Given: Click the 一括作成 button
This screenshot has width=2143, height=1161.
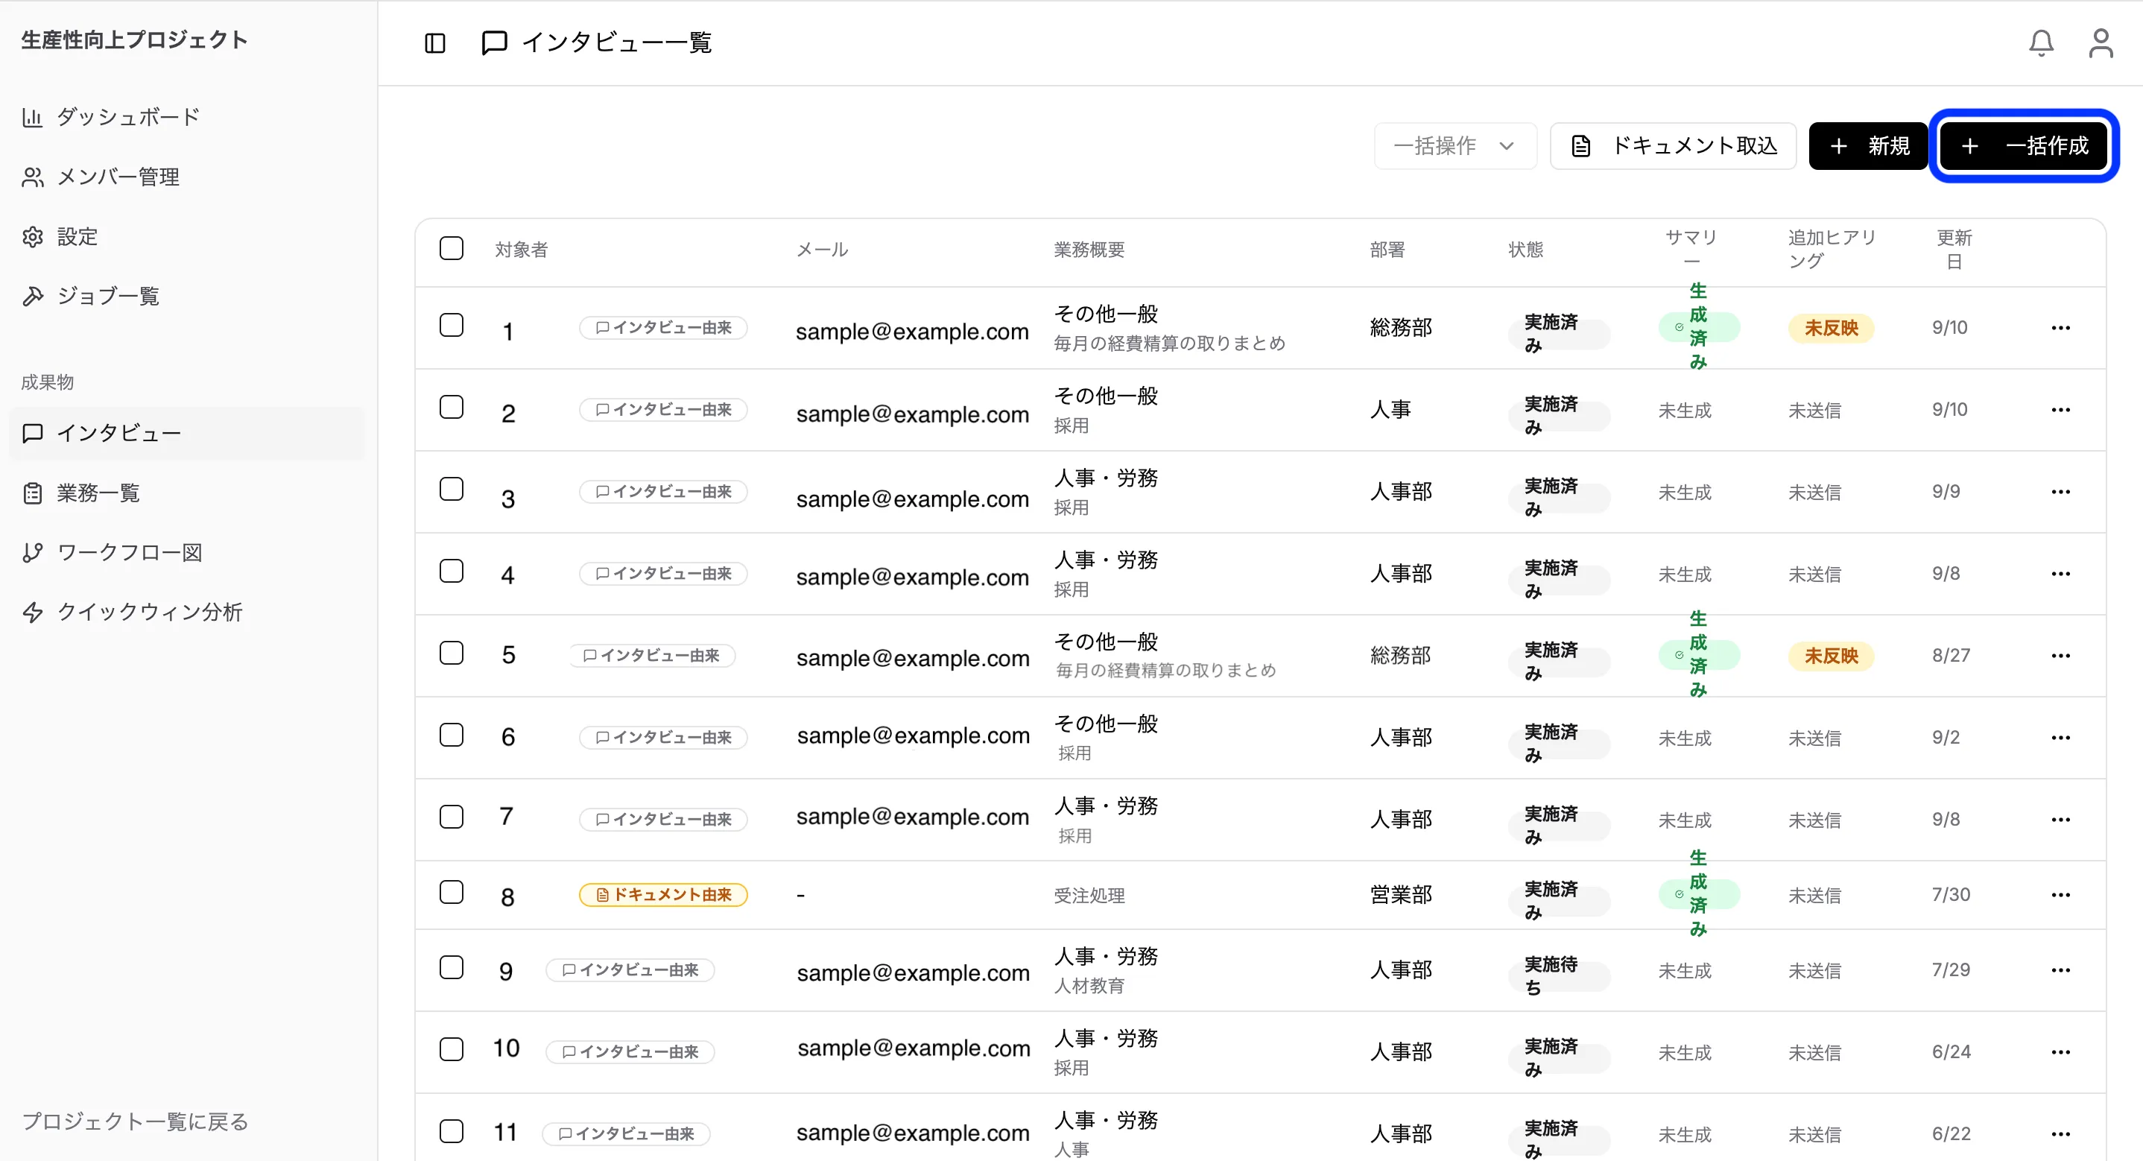Looking at the screenshot, I should tap(2023, 145).
